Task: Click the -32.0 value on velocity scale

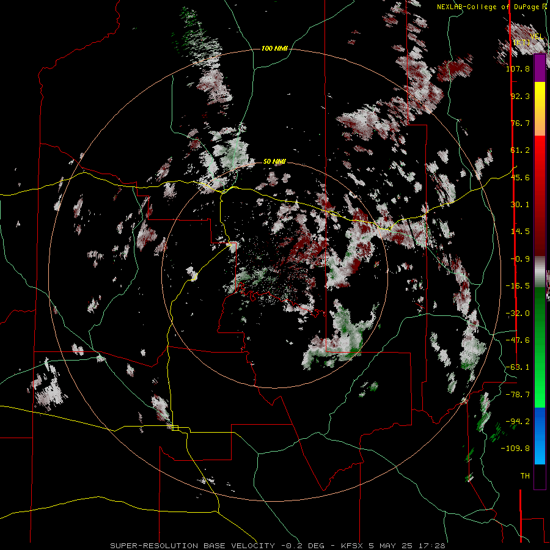Action: pos(518,313)
